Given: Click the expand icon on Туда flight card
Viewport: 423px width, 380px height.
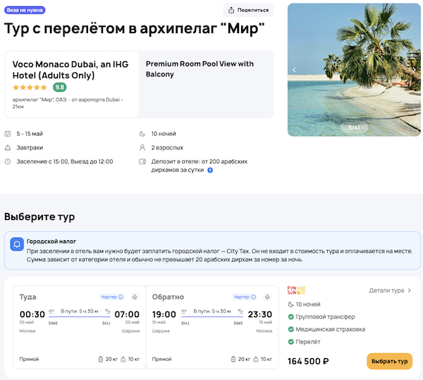Looking at the screenshot, I should 134,297.
